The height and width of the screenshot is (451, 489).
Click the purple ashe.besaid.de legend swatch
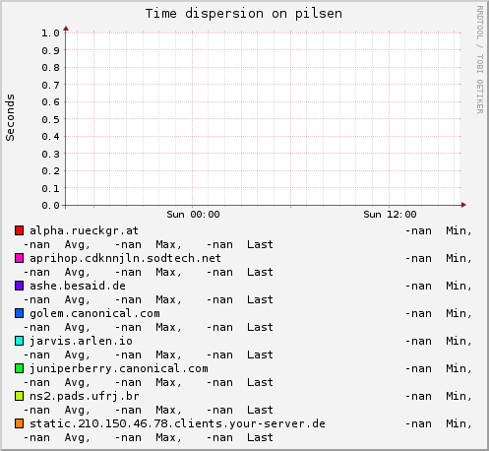click(19, 286)
